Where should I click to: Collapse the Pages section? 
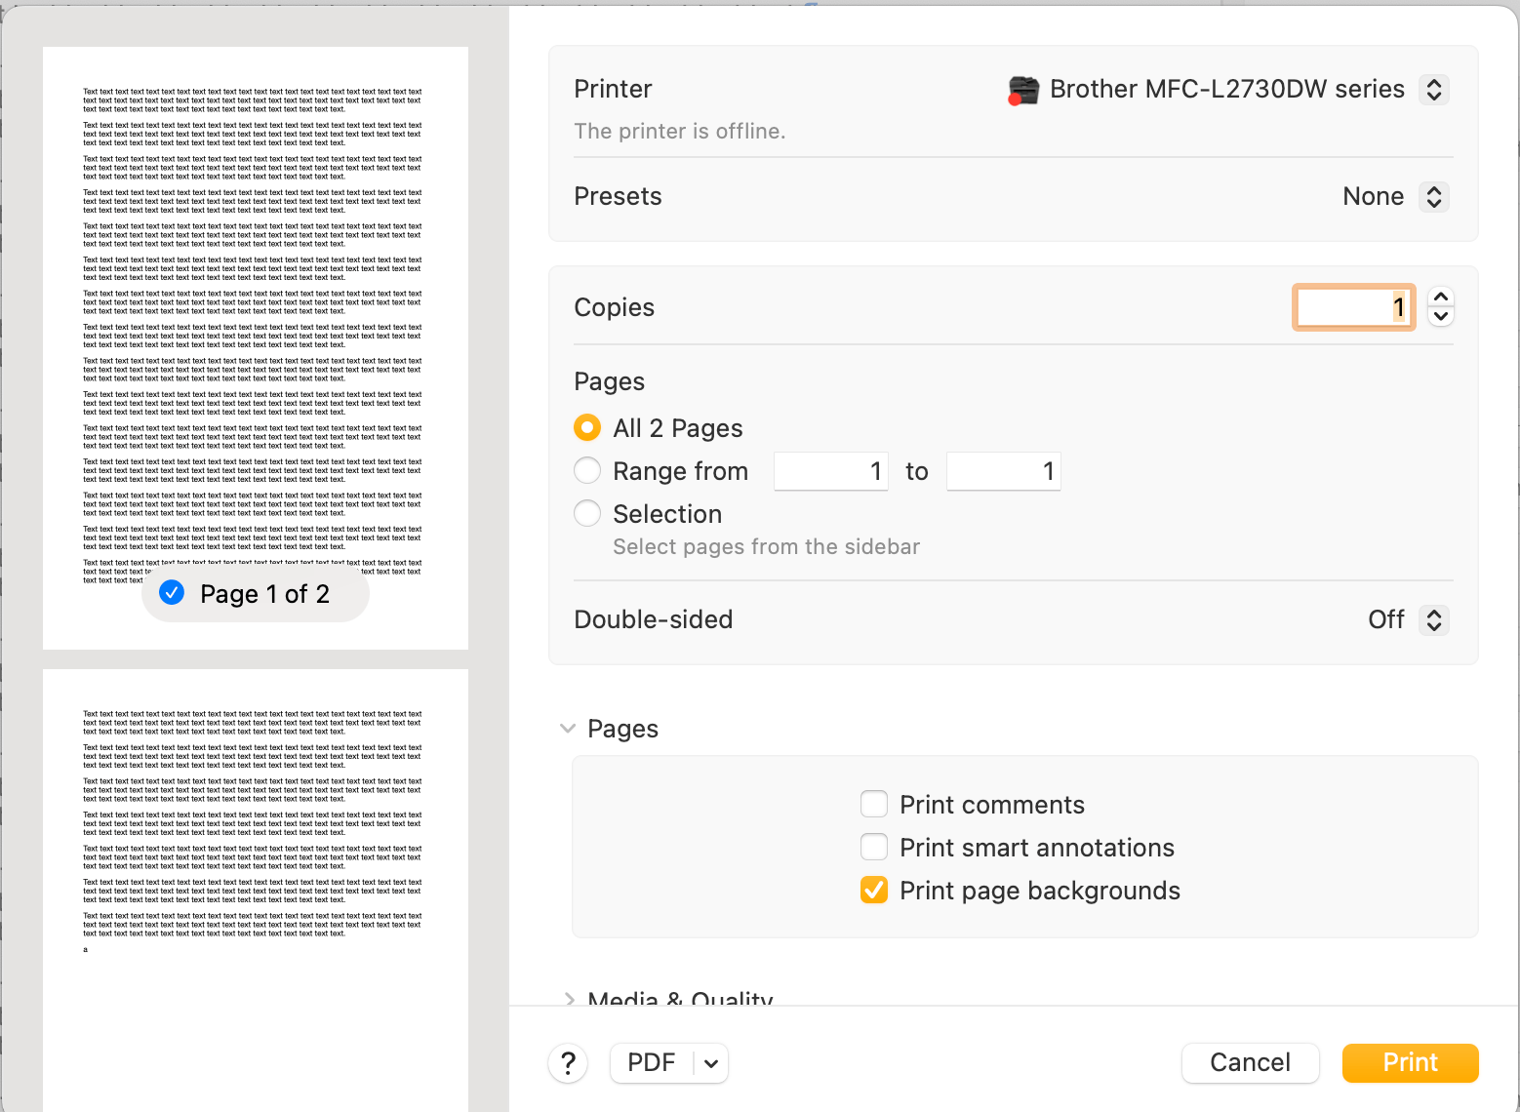click(x=568, y=728)
